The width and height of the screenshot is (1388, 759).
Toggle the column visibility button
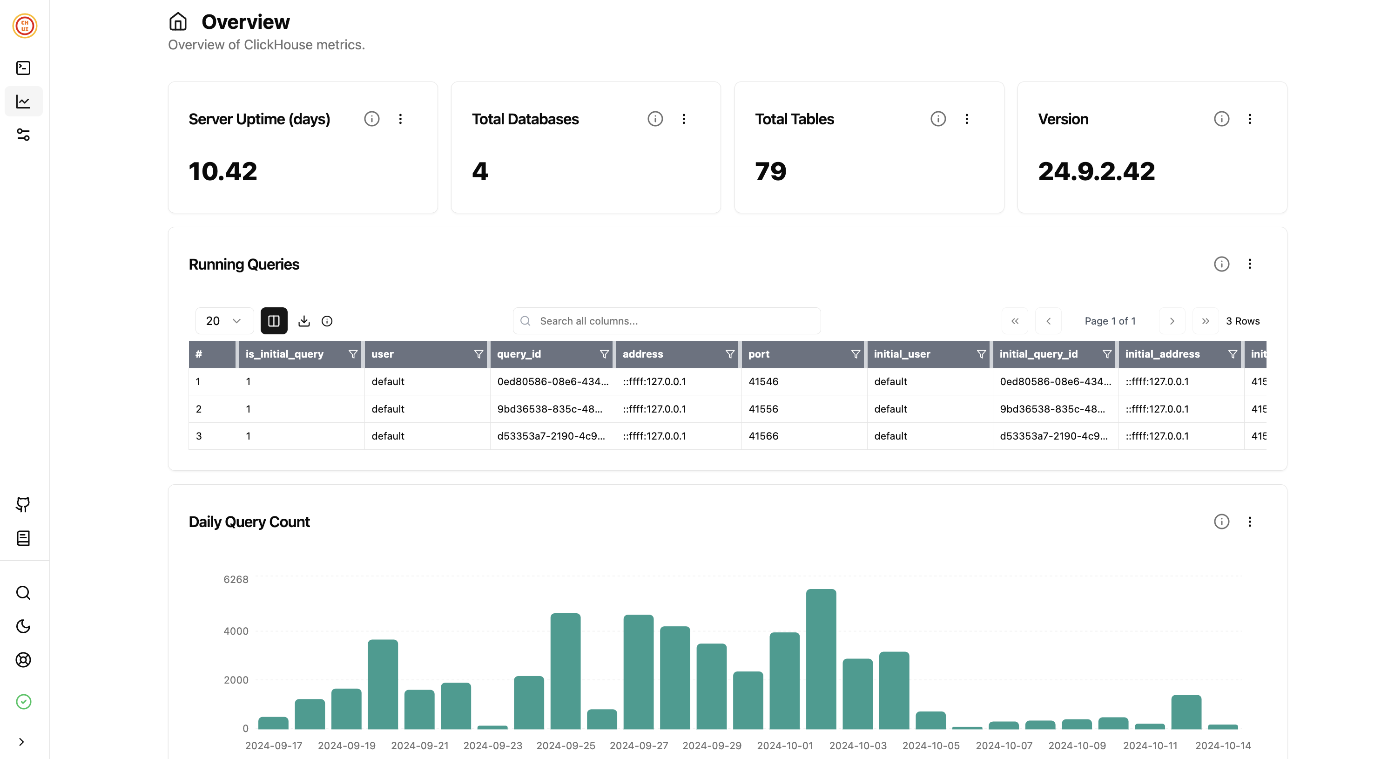274,321
